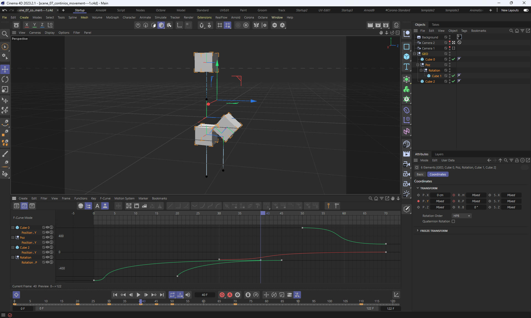531x318 pixels.
Task: Click the Basic attributes button
Action: click(x=420, y=174)
